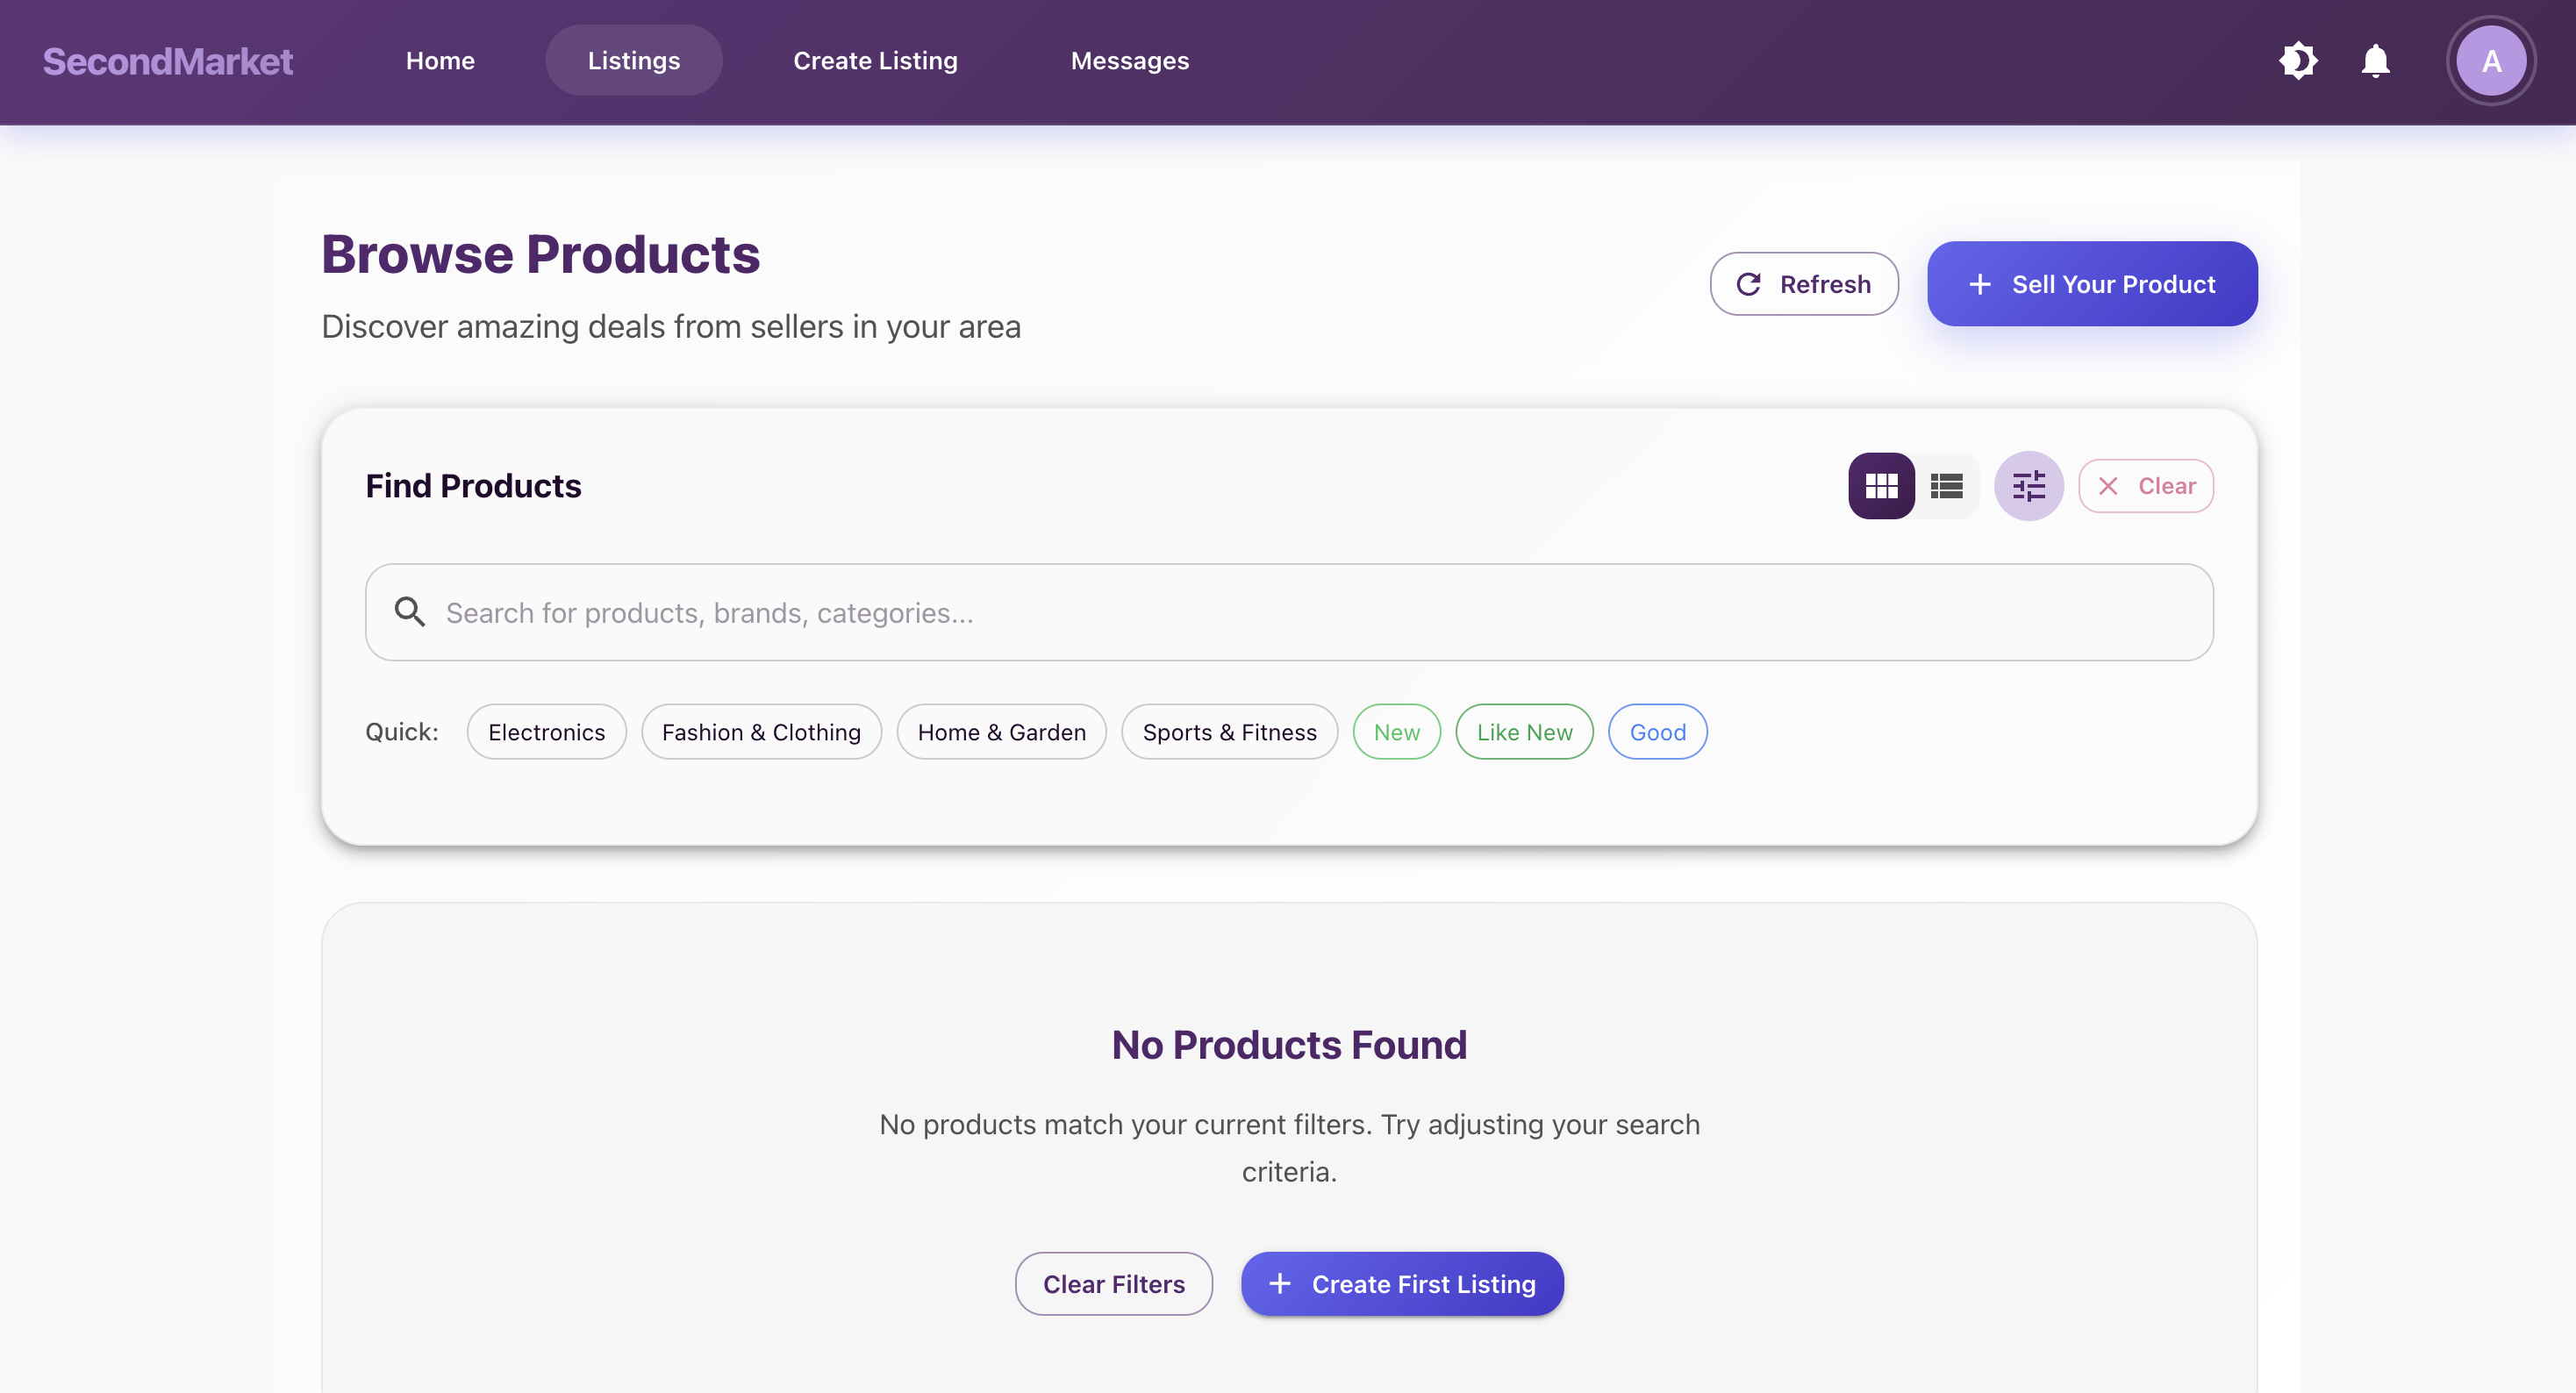Viewport: 2576px width, 1393px height.
Task: Switch to the Home tab
Action: point(440,60)
